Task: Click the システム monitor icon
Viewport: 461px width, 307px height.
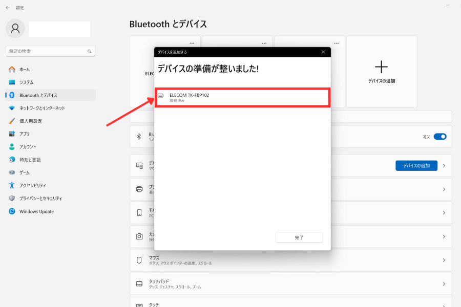Action: (x=12, y=82)
